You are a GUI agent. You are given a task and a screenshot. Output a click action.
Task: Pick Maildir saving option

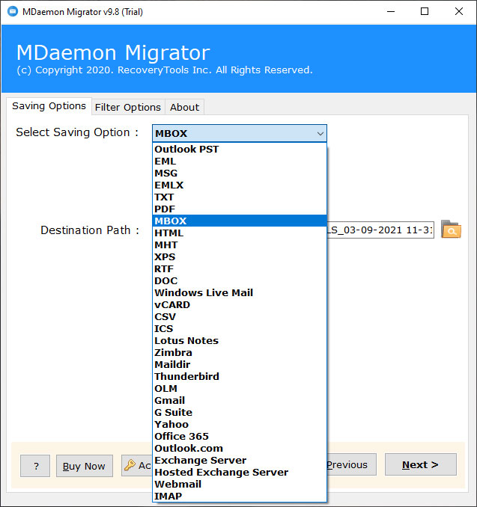tap(240, 364)
